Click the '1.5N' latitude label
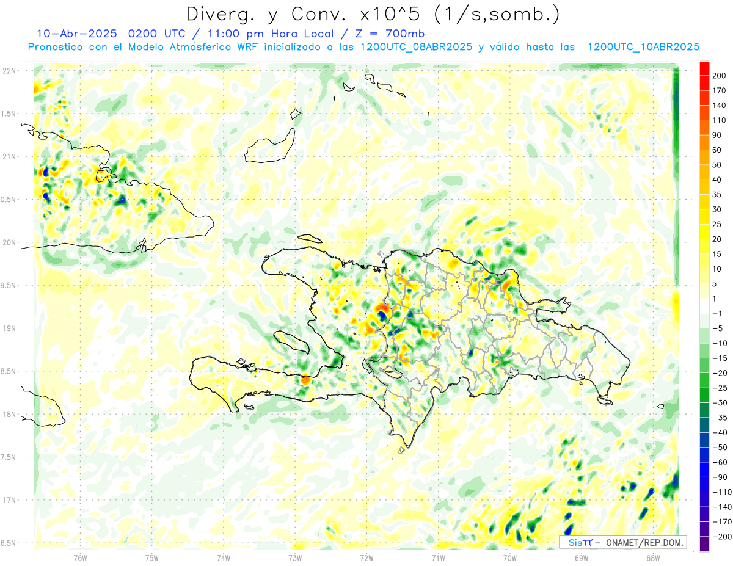 (x=9, y=114)
